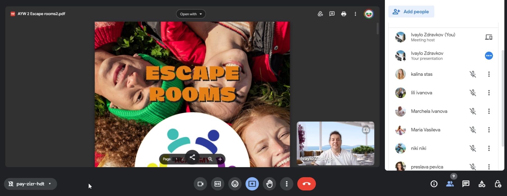
Task: Select participant preslava pevica name
Action: pyautogui.click(x=427, y=167)
